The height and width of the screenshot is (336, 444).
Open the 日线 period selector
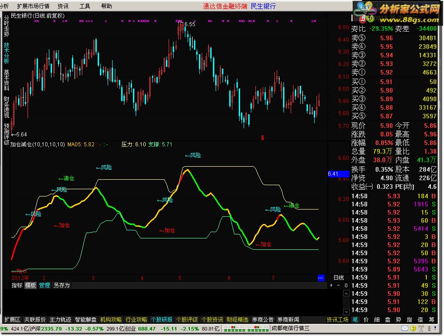339,278
